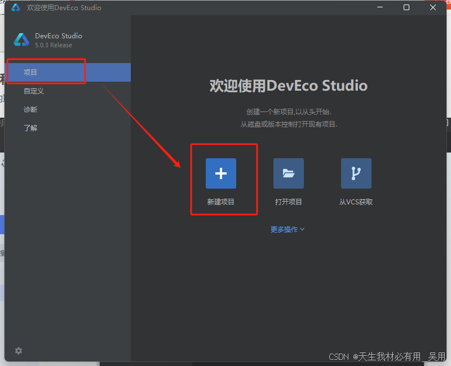Image resolution: width=451 pixels, height=366 pixels.
Task: Expand the 更多操作 dropdown
Action: point(288,229)
